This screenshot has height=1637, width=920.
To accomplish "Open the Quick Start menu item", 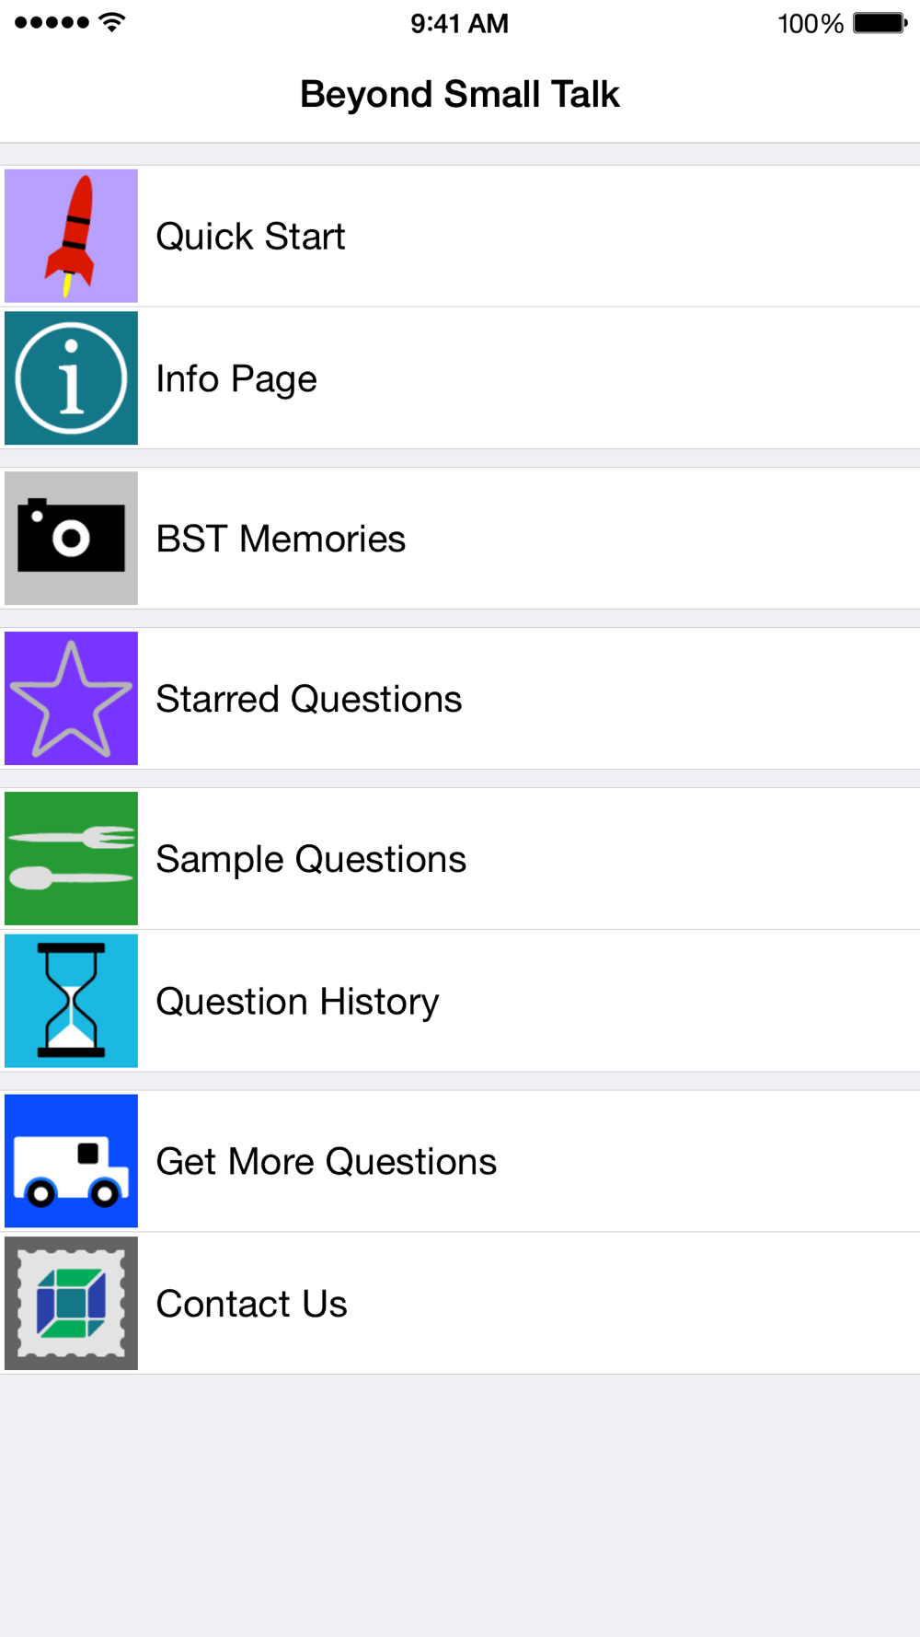I will pos(250,237).
